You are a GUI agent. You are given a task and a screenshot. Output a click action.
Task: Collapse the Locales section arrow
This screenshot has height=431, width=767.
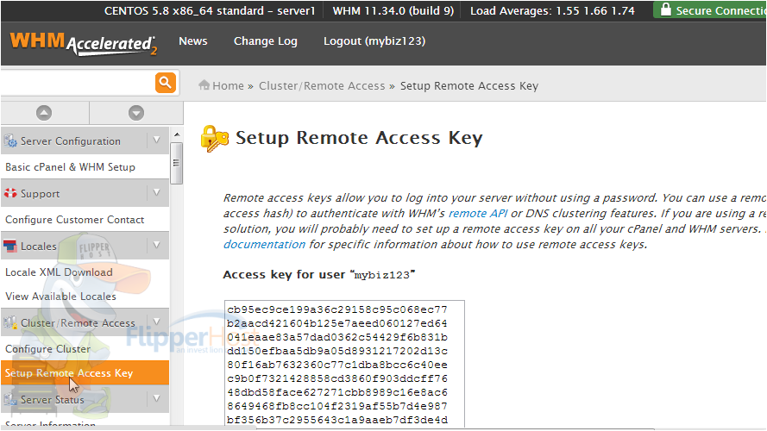tap(156, 245)
